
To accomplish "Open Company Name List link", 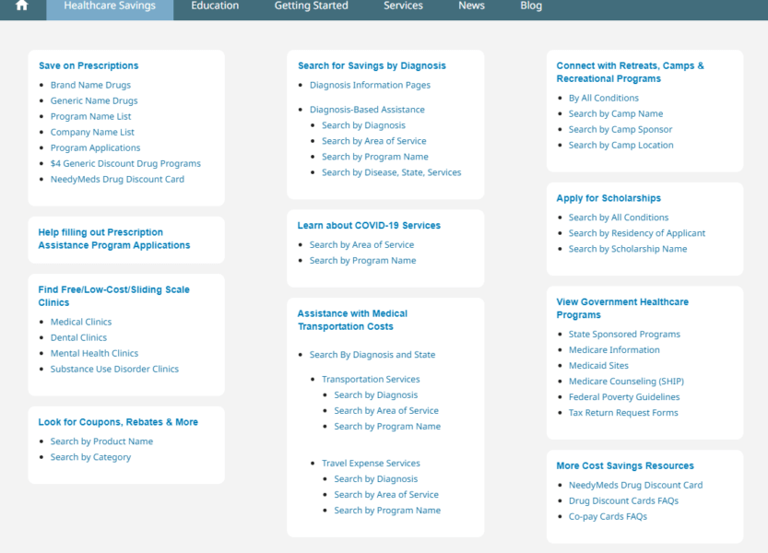I will (92, 132).
